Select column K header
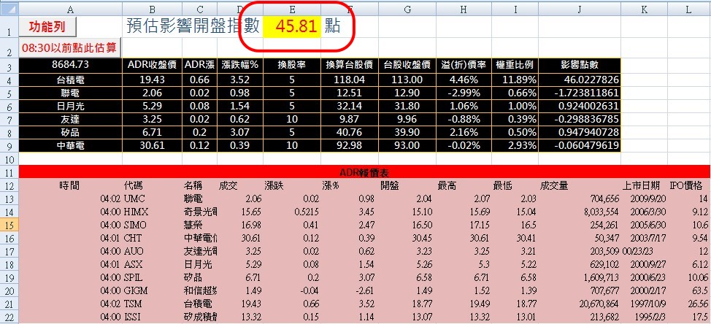 [645, 9]
